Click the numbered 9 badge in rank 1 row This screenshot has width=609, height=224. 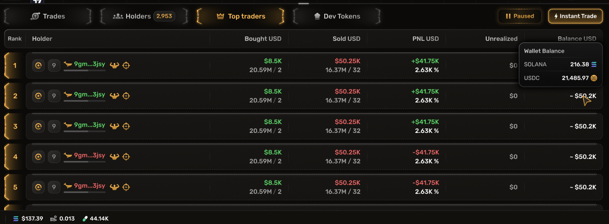(x=54, y=65)
